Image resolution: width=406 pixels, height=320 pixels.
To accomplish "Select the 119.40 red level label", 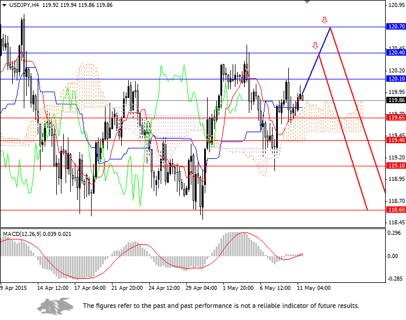I will pyautogui.click(x=396, y=140).
